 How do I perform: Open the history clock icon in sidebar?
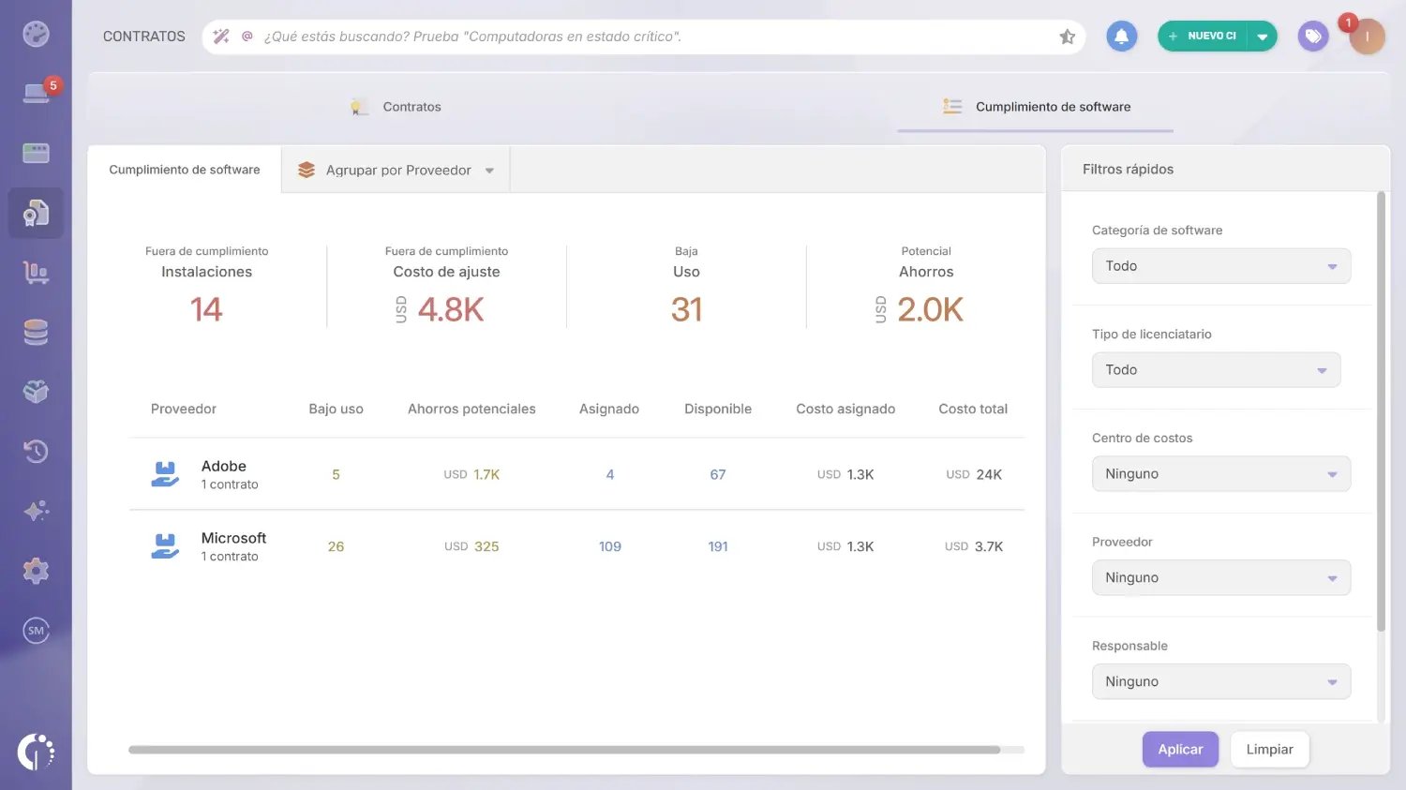point(36,451)
